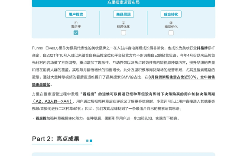Check the 标题优化 checkbox
This screenshot has width=247, height=156.
click(123, 32)
